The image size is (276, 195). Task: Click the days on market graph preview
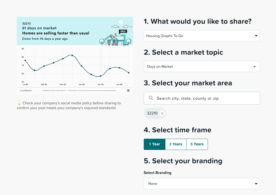pyautogui.click(x=75, y=55)
